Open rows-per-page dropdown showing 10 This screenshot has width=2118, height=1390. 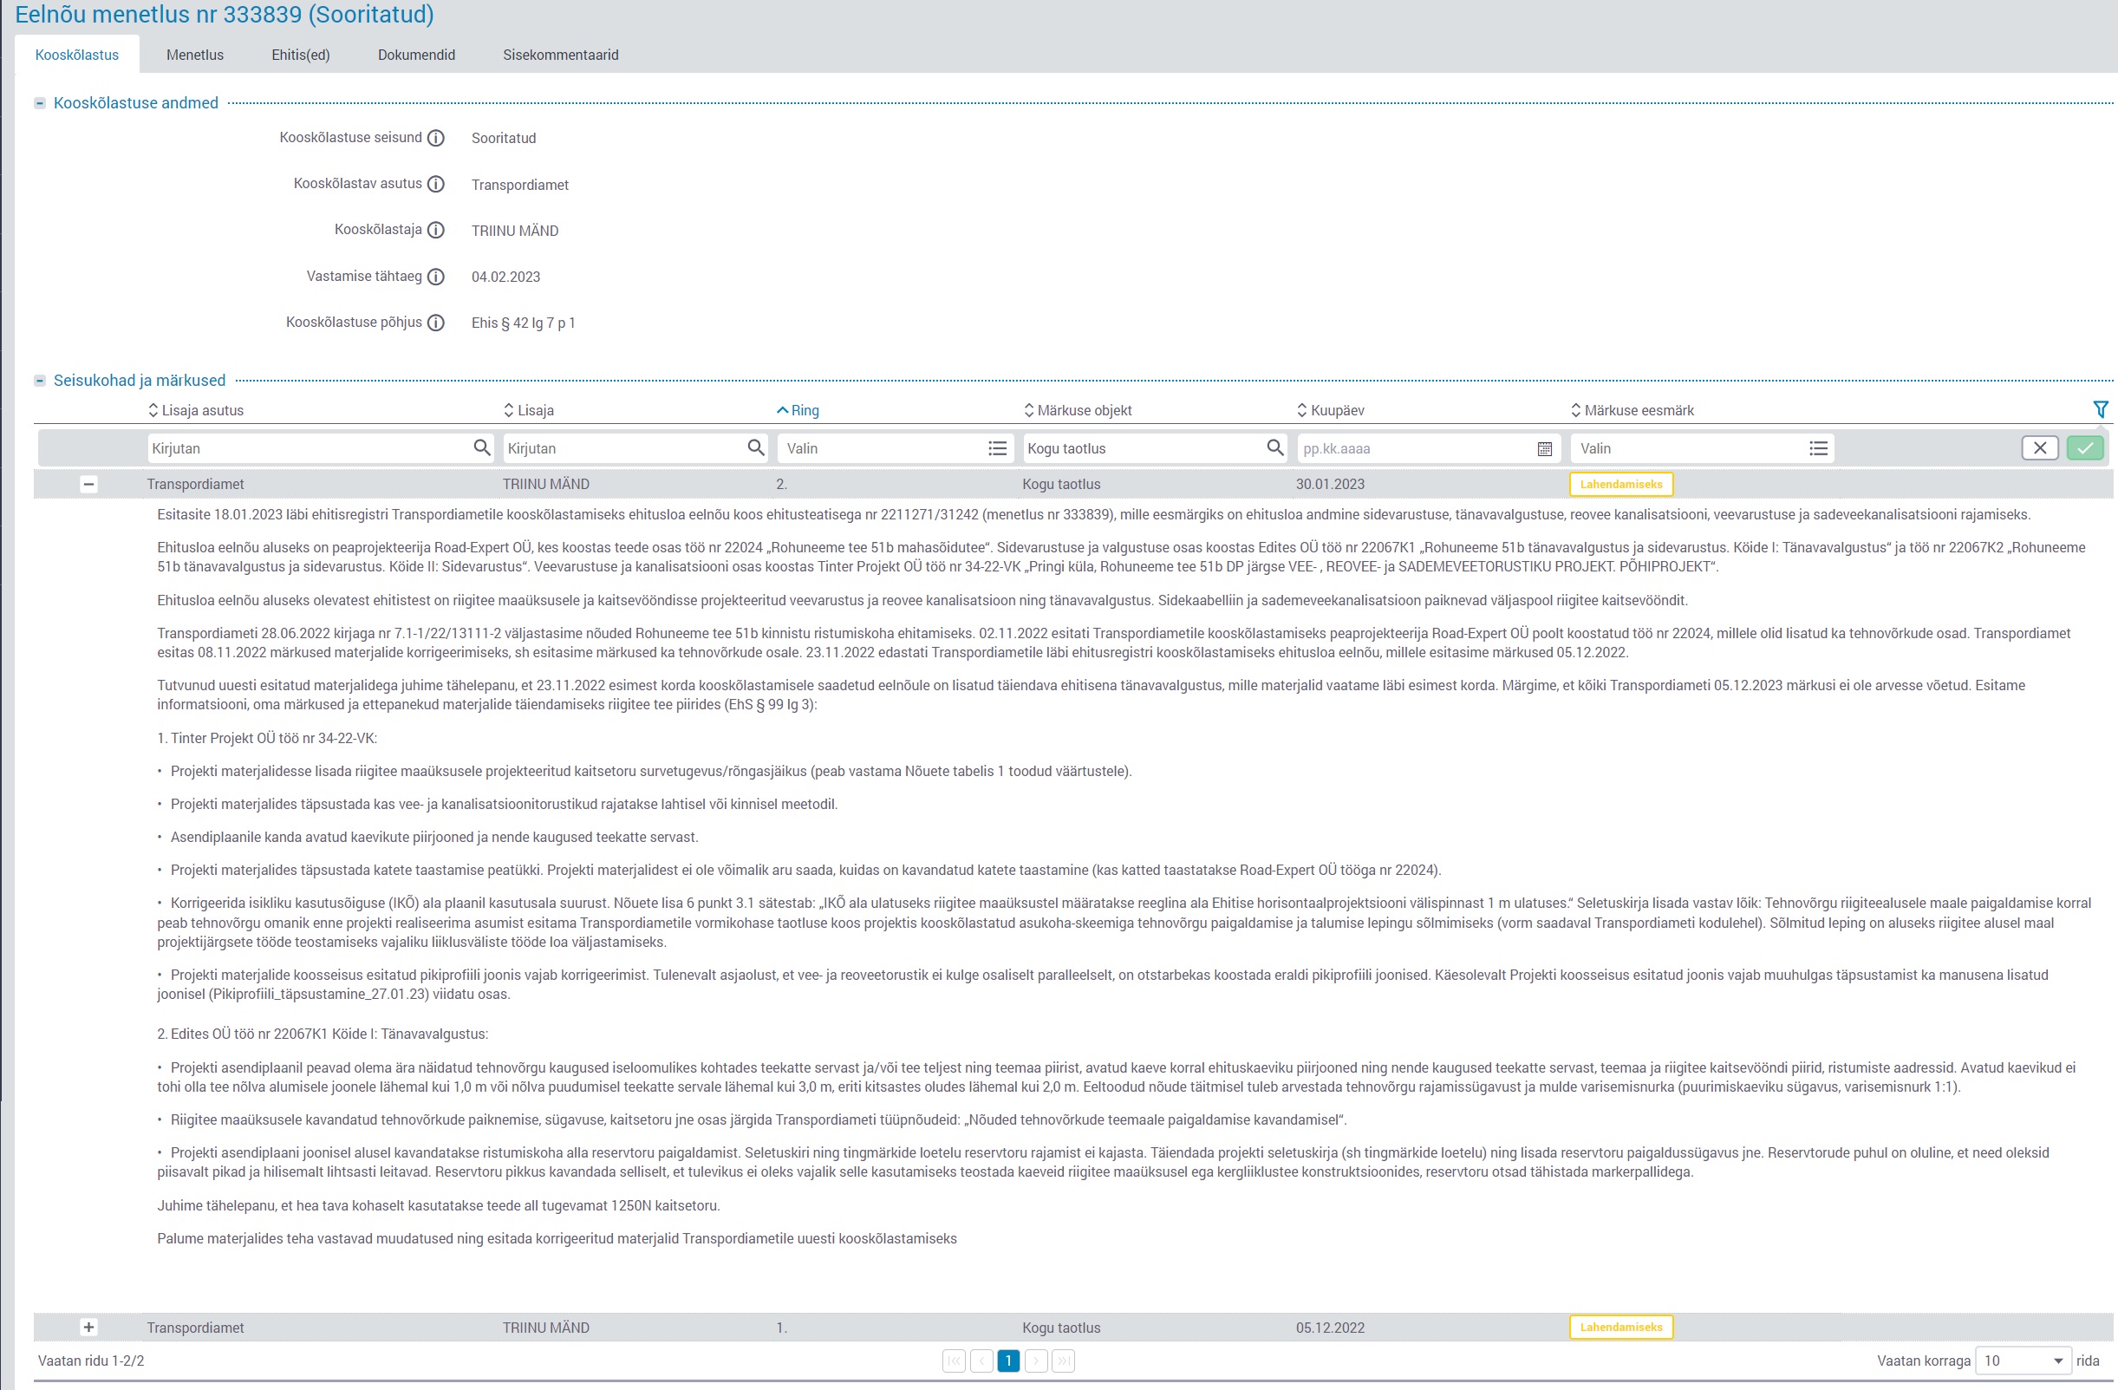tap(2022, 1361)
